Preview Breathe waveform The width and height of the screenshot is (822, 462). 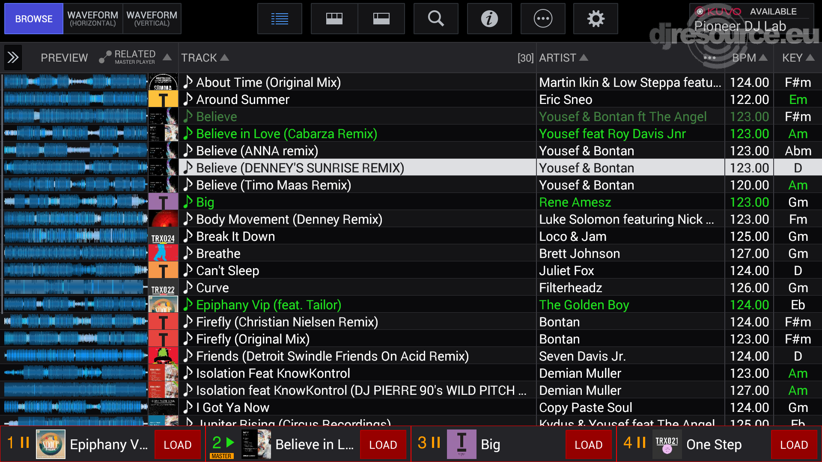(76, 253)
